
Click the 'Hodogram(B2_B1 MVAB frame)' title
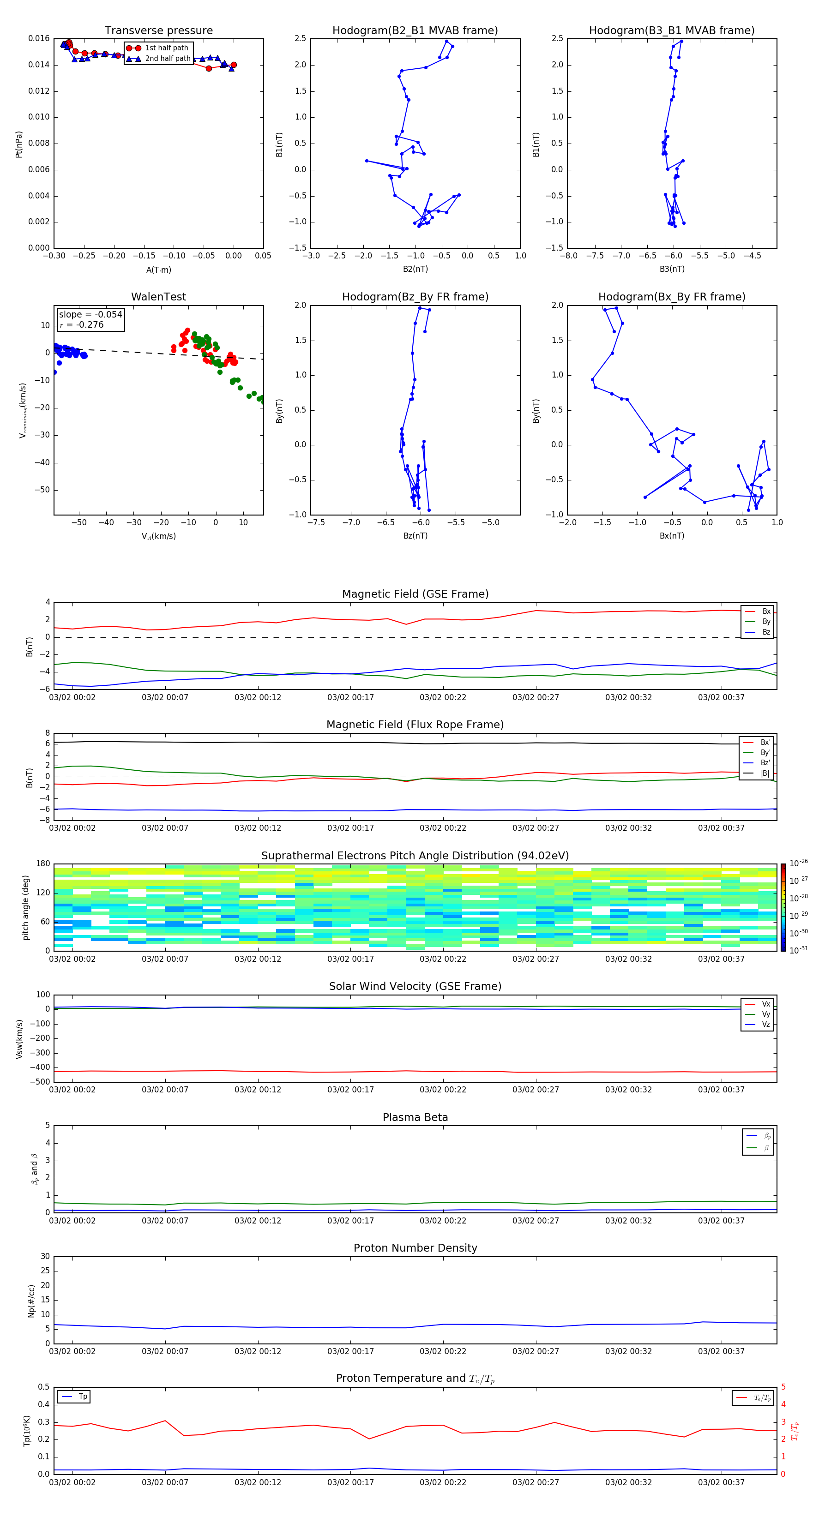coord(415,30)
